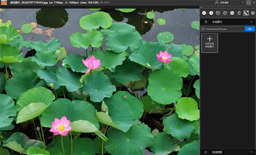Click the 打开文件 添加图片 tile
This screenshot has height=155, width=256.
(210, 43)
